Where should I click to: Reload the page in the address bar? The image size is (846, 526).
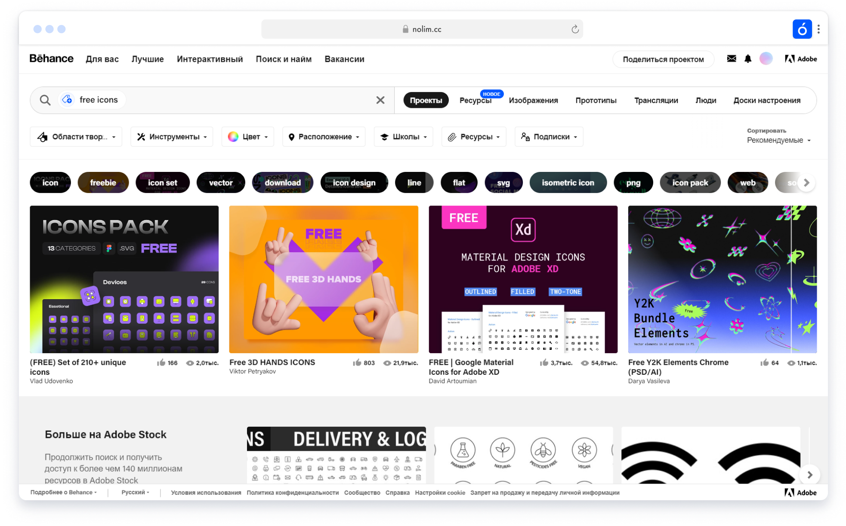(x=575, y=29)
